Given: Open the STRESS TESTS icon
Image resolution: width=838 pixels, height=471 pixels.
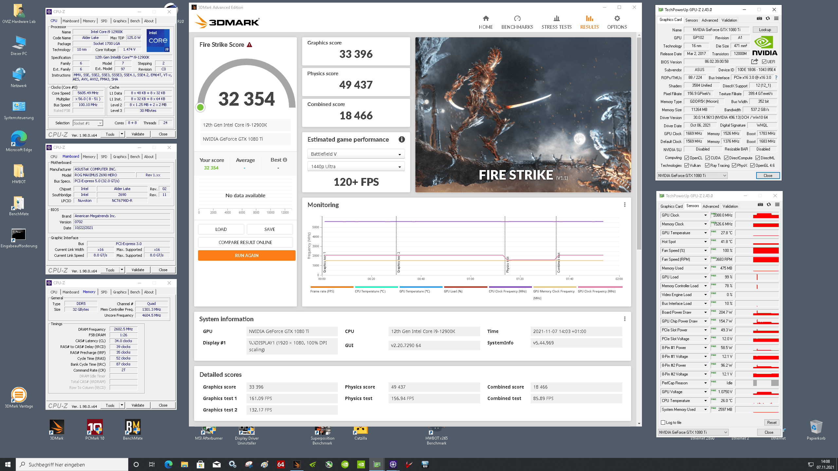Looking at the screenshot, I should [x=556, y=19].
